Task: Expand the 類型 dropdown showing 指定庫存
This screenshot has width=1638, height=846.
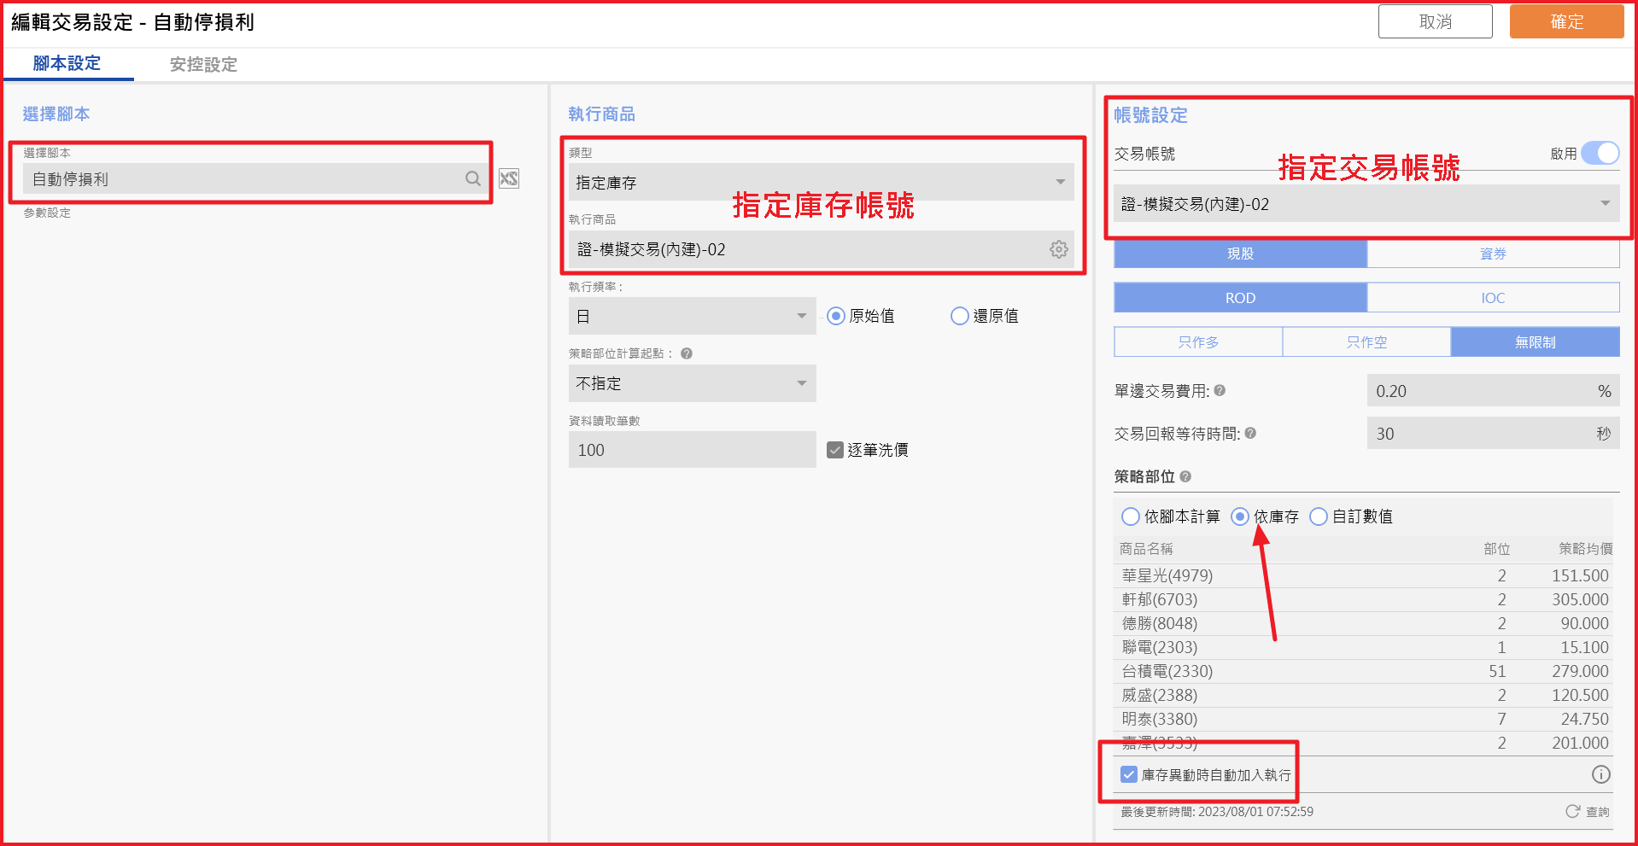Action: pos(820,182)
